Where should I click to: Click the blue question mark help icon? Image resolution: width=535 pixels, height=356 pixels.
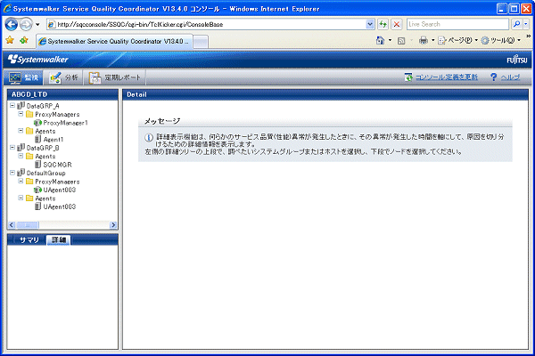[x=493, y=77]
